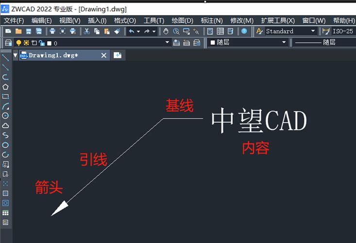The height and width of the screenshot is (243, 356).
Task: Restore previous layer state icon
Action: (186, 43)
